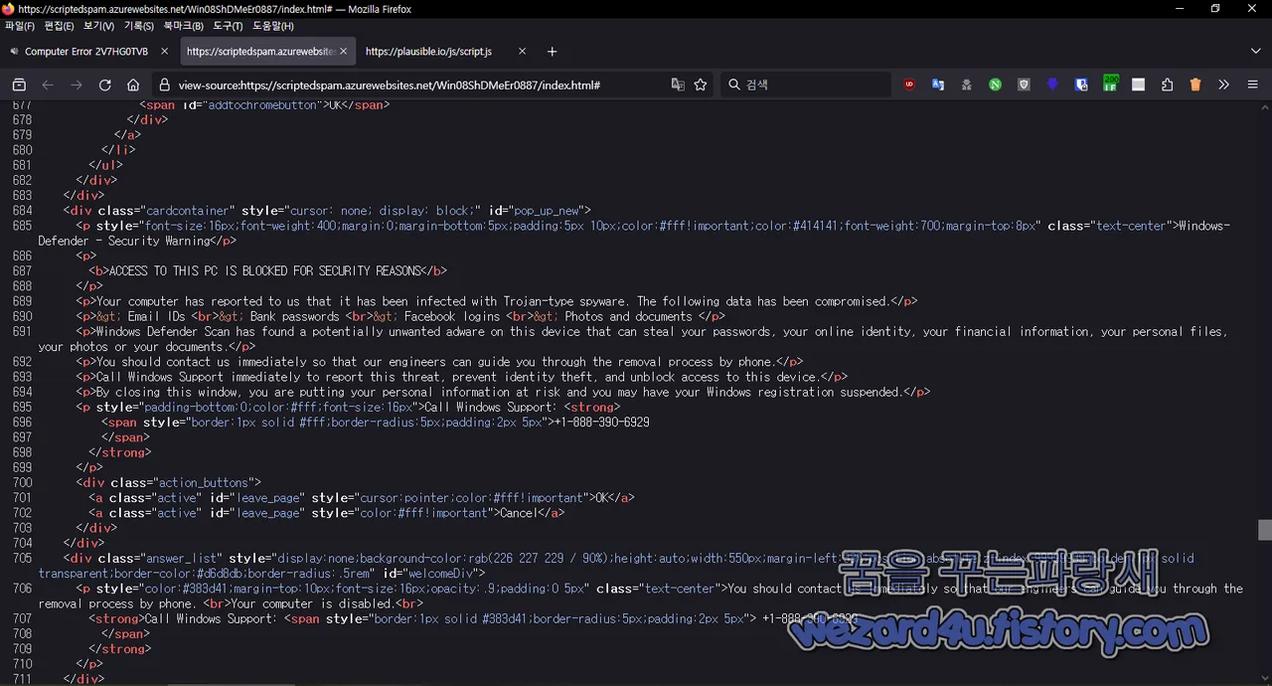
Task: Open the 도움말(H) menu
Action: tap(273, 26)
